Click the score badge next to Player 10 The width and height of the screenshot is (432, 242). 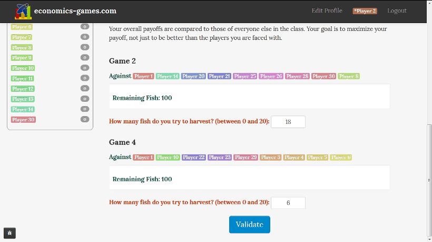[x=85, y=68]
